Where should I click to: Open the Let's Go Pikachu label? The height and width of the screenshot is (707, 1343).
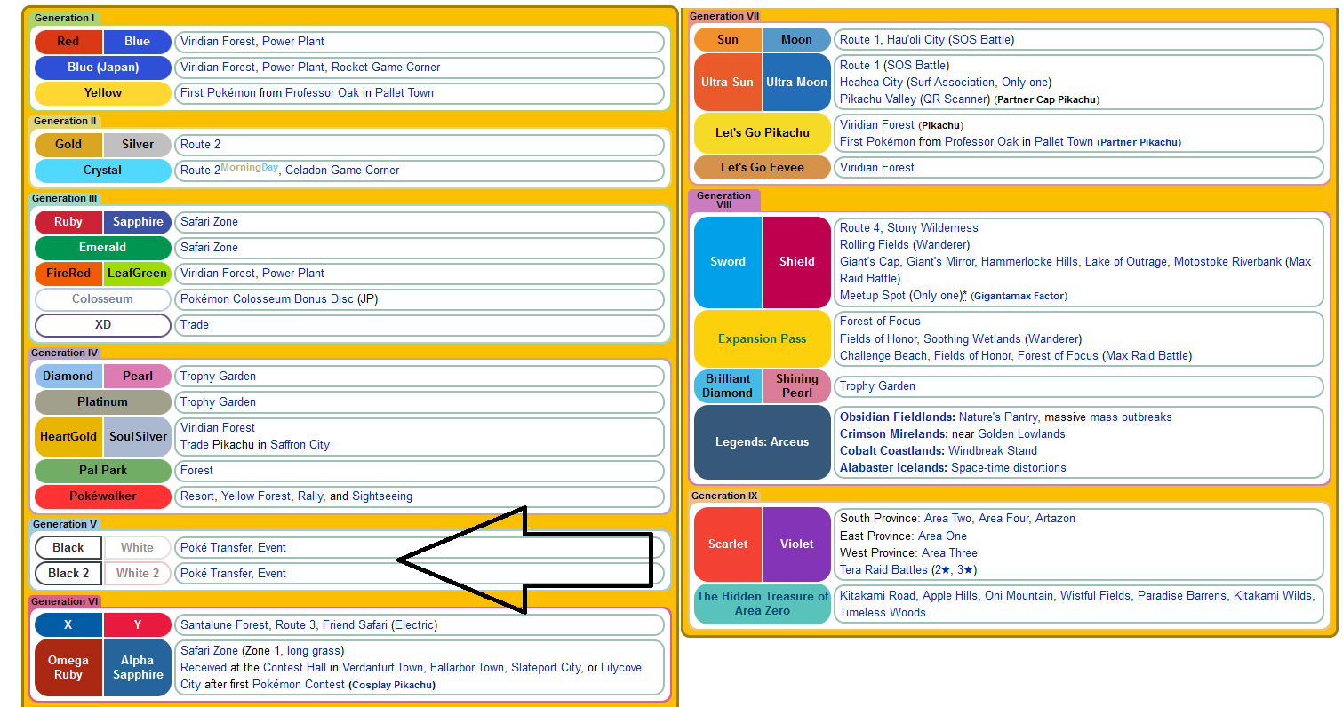pos(763,133)
